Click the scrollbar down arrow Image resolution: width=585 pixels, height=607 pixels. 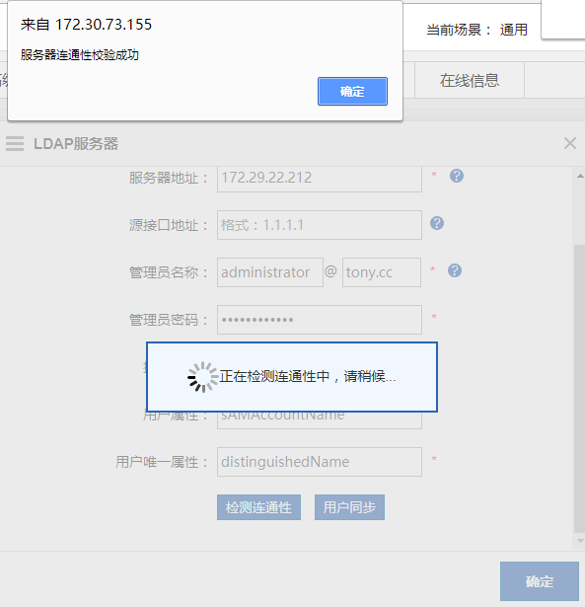[x=580, y=541]
